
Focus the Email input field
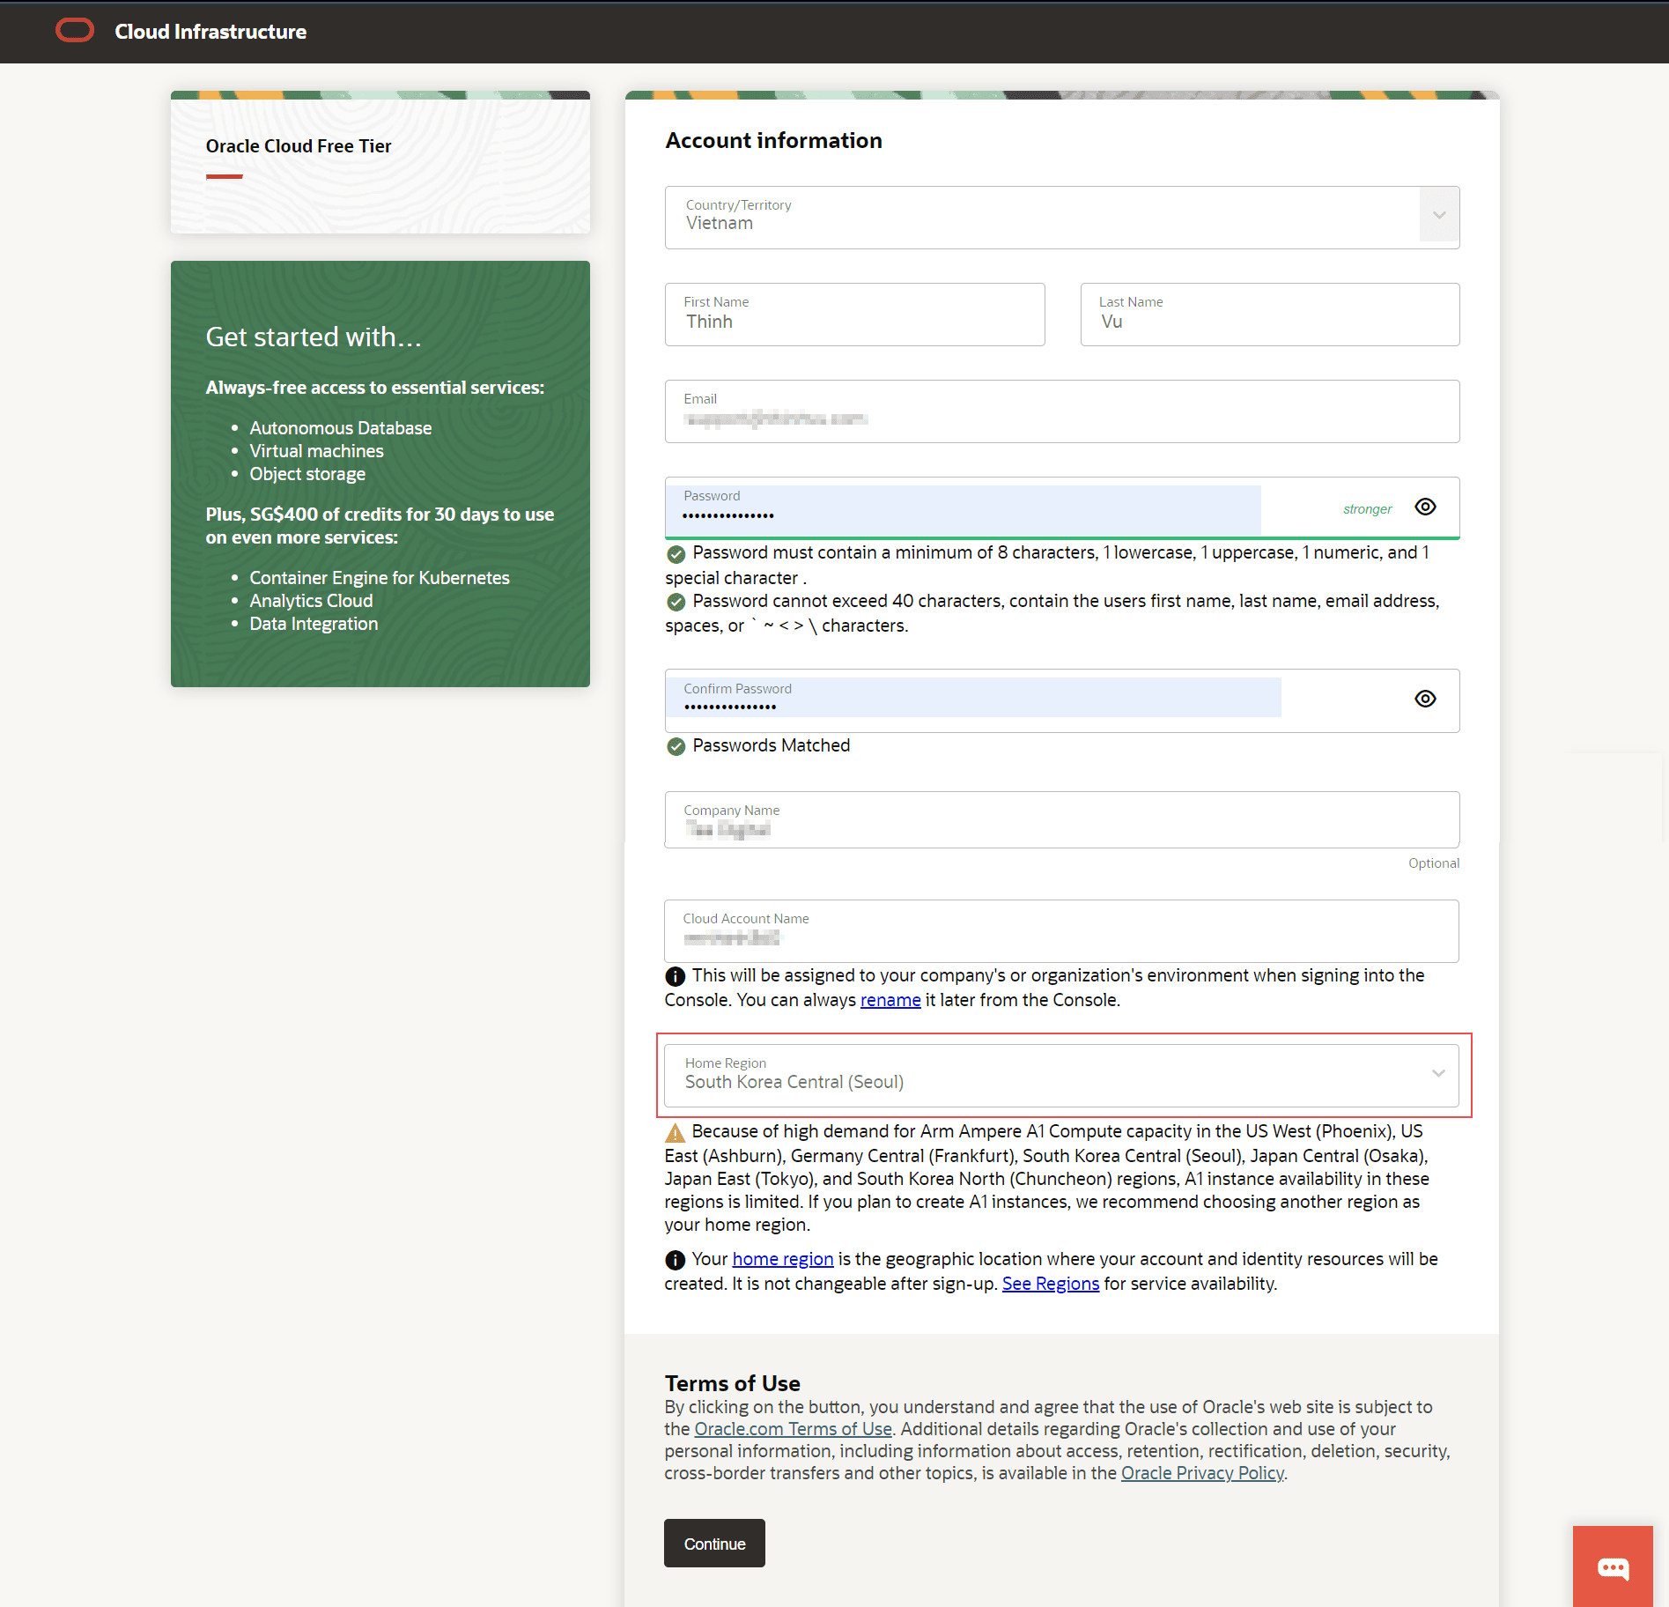1062,411
